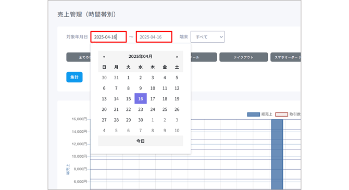The height and width of the screenshot is (190, 349).
Task: Choose date 26 in the calendar
Action: 177,109
